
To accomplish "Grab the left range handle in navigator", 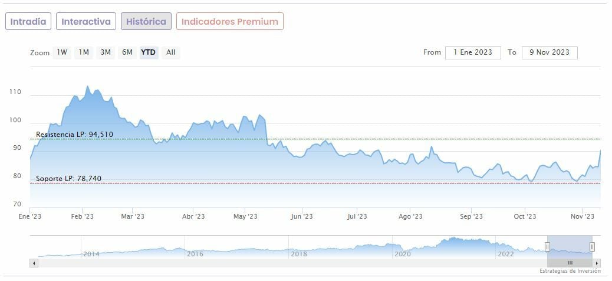I will [547, 247].
